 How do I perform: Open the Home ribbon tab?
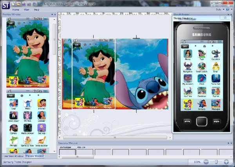coord(16,9)
